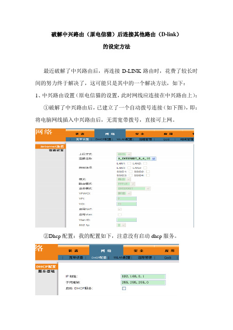Open the DHCP配置 submenu on the Internet连接 page
The width and height of the screenshot is (233, 330).
coord(103,139)
